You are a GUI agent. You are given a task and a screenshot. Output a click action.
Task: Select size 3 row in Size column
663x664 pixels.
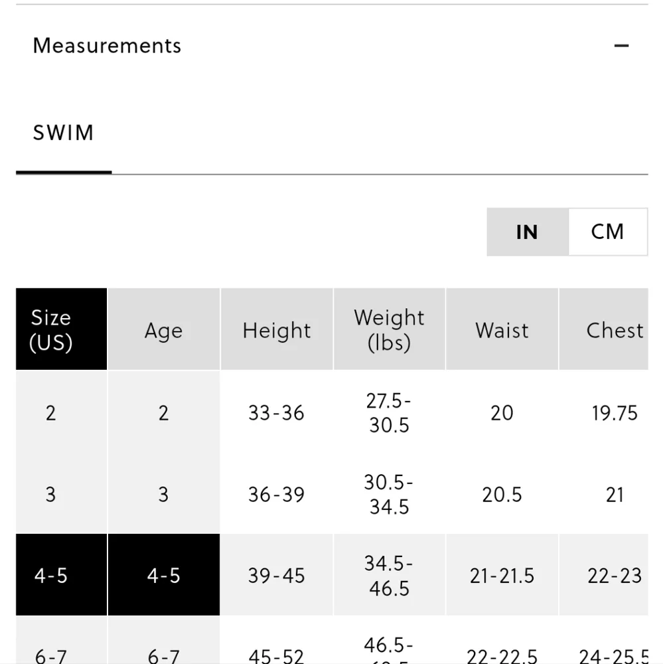click(x=61, y=493)
